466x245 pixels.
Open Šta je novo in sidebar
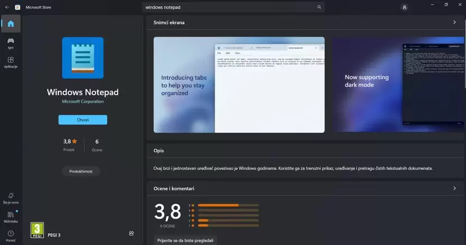tap(11, 198)
